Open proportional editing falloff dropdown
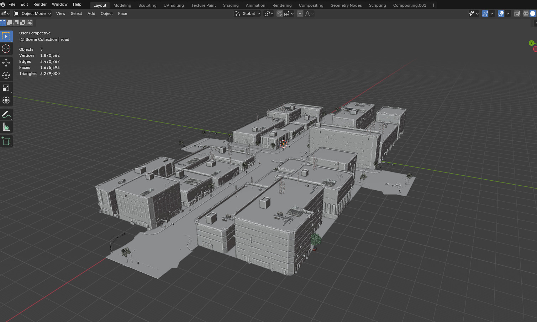The height and width of the screenshot is (322, 537). [x=309, y=13]
